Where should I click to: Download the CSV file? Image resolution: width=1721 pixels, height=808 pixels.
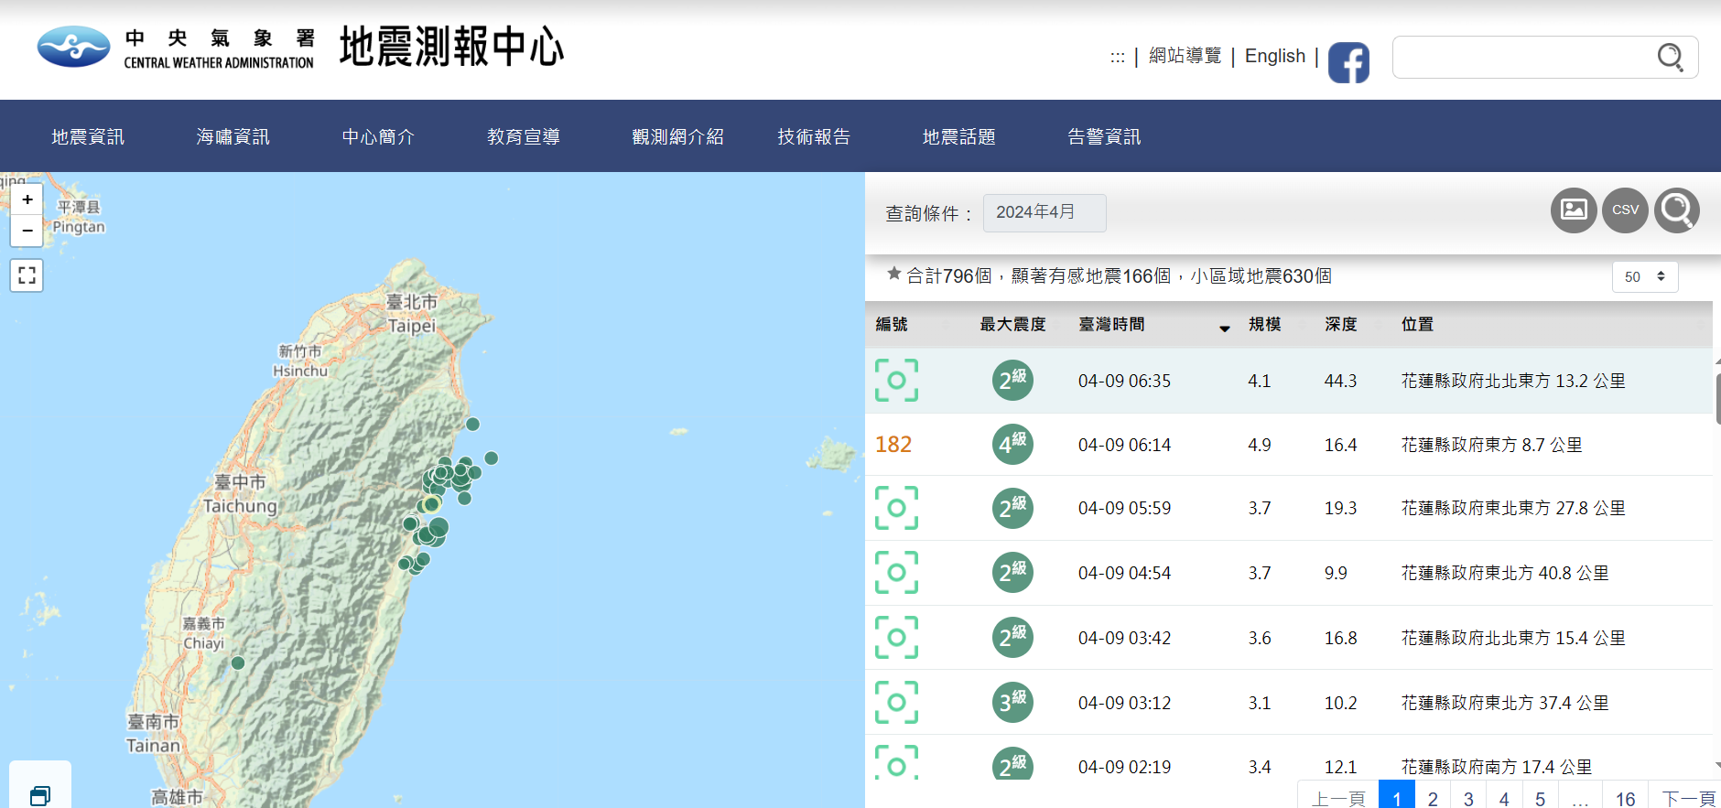tap(1625, 210)
